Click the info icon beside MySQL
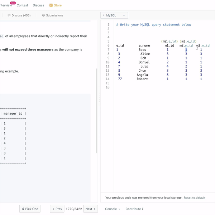The width and height of the screenshot is (215, 215). pyautogui.click(x=104, y=15)
